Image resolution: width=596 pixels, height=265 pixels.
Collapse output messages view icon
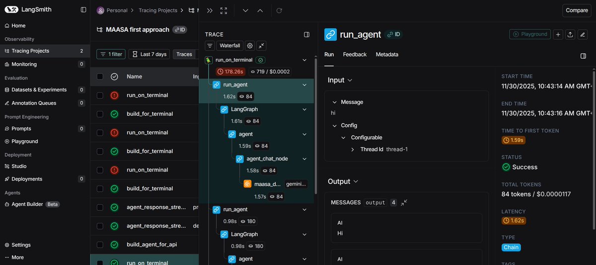[404, 202]
